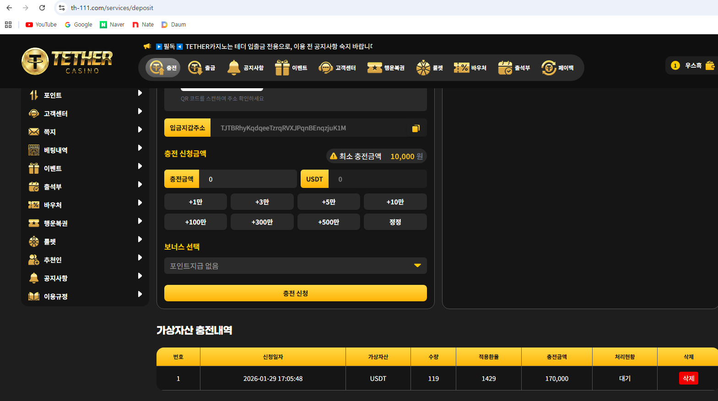This screenshot has width=718, height=401.
Task: Click the notice bell icon in top navigation
Action: tap(234, 68)
